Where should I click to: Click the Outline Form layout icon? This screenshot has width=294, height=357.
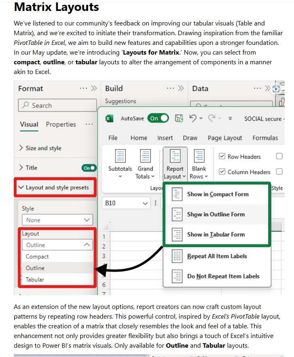tap(177, 214)
